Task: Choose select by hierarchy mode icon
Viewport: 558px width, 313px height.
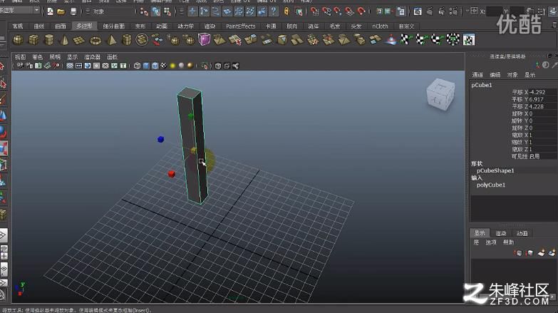Action: (x=144, y=11)
